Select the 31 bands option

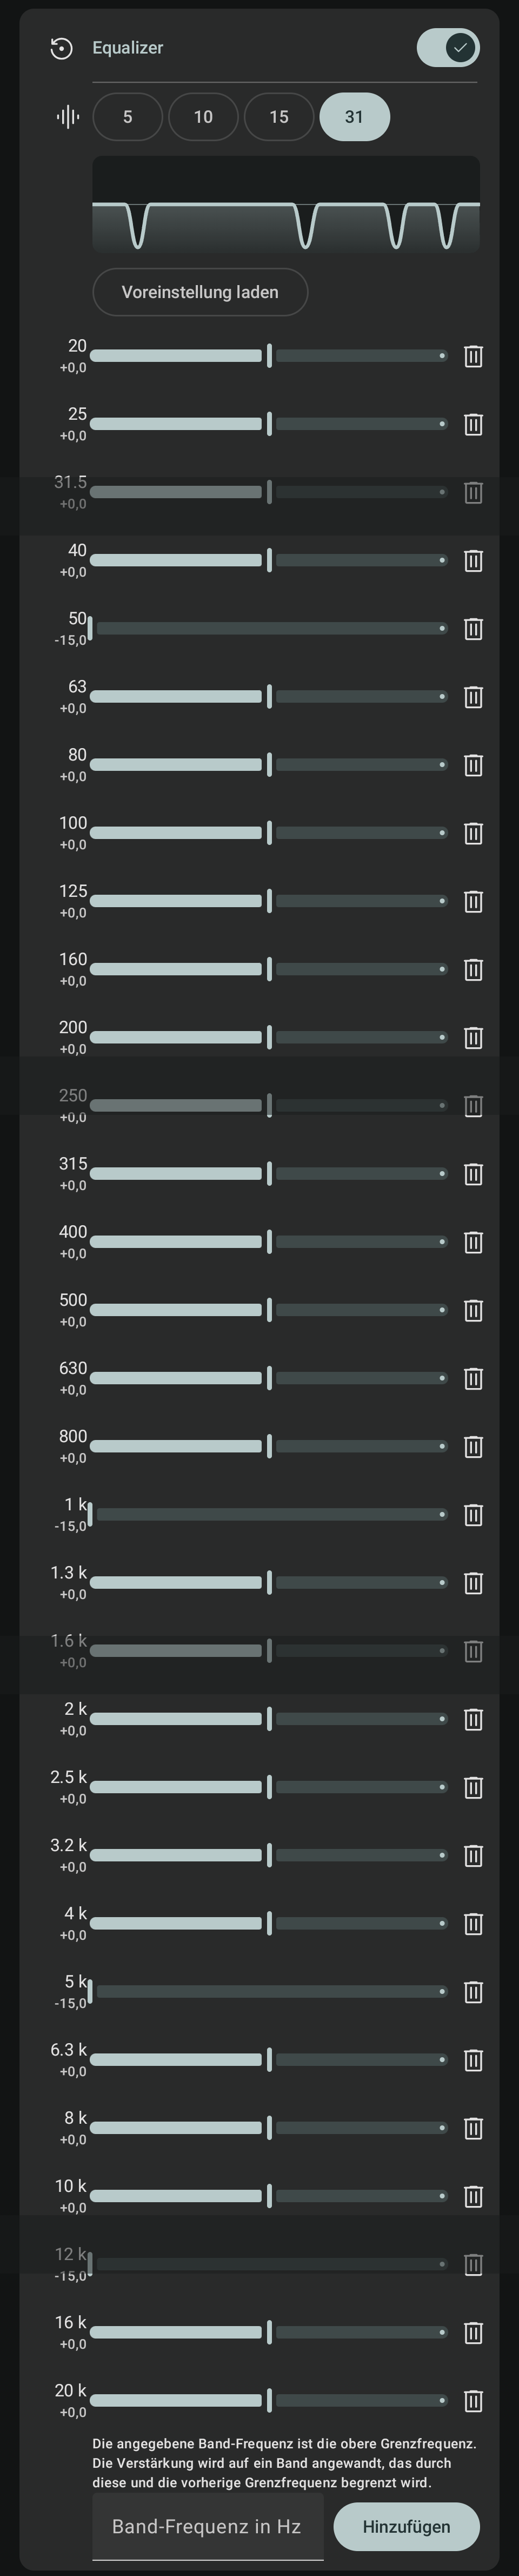[355, 117]
